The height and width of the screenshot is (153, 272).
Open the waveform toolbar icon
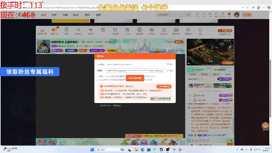point(90,30)
